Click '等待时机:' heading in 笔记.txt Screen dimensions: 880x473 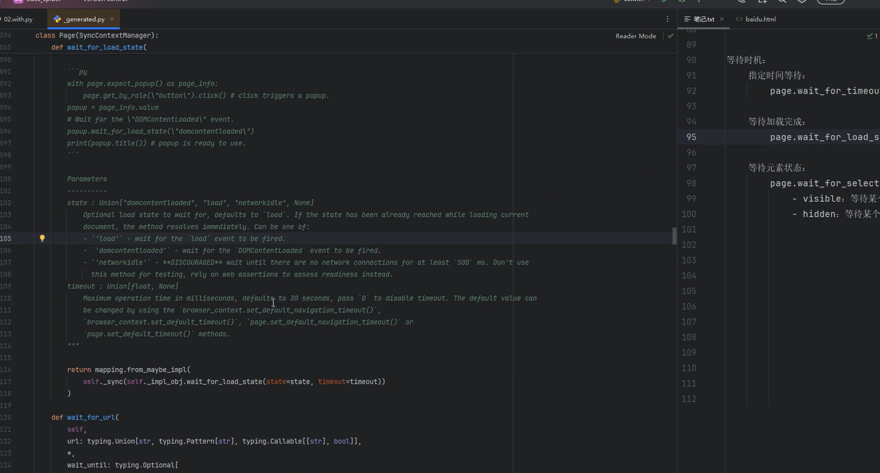pos(746,60)
